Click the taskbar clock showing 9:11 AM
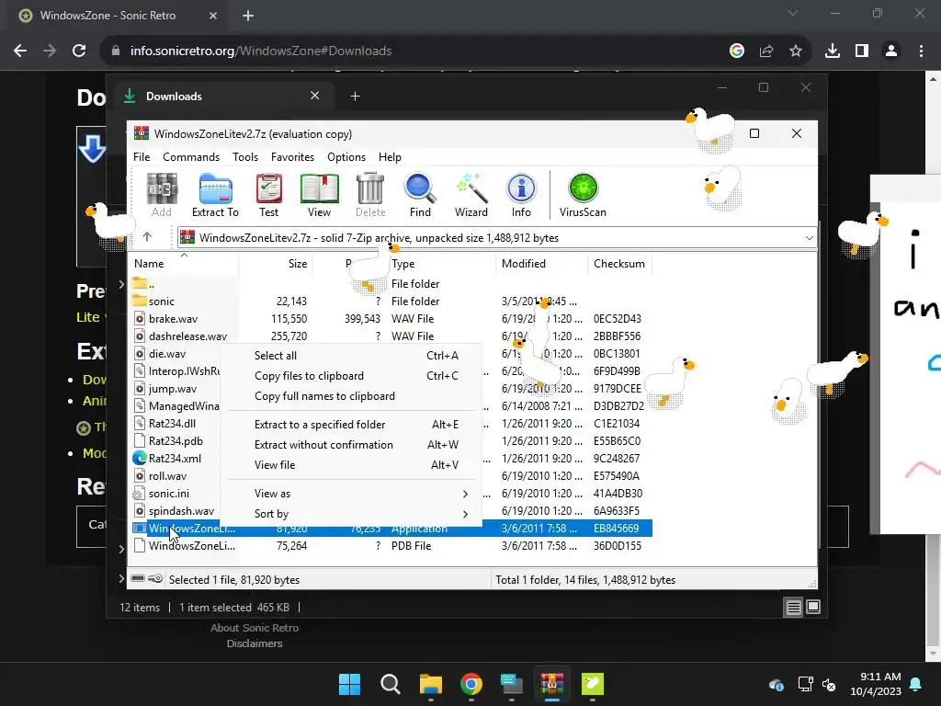Viewport: 941px width, 706px height. tap(876, 684)
